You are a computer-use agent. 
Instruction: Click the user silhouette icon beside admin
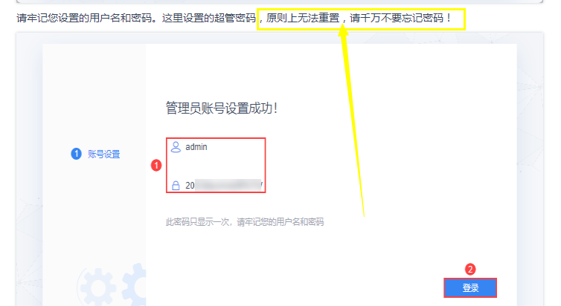coord(176,147)
